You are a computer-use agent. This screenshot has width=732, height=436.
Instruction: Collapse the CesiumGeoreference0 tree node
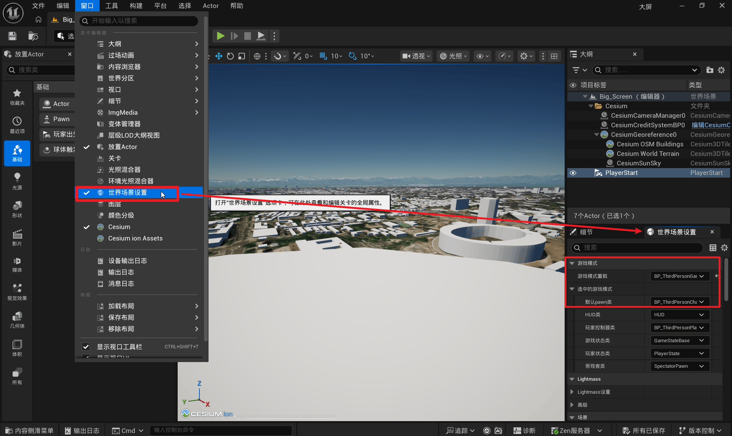(x=597, y=135)
